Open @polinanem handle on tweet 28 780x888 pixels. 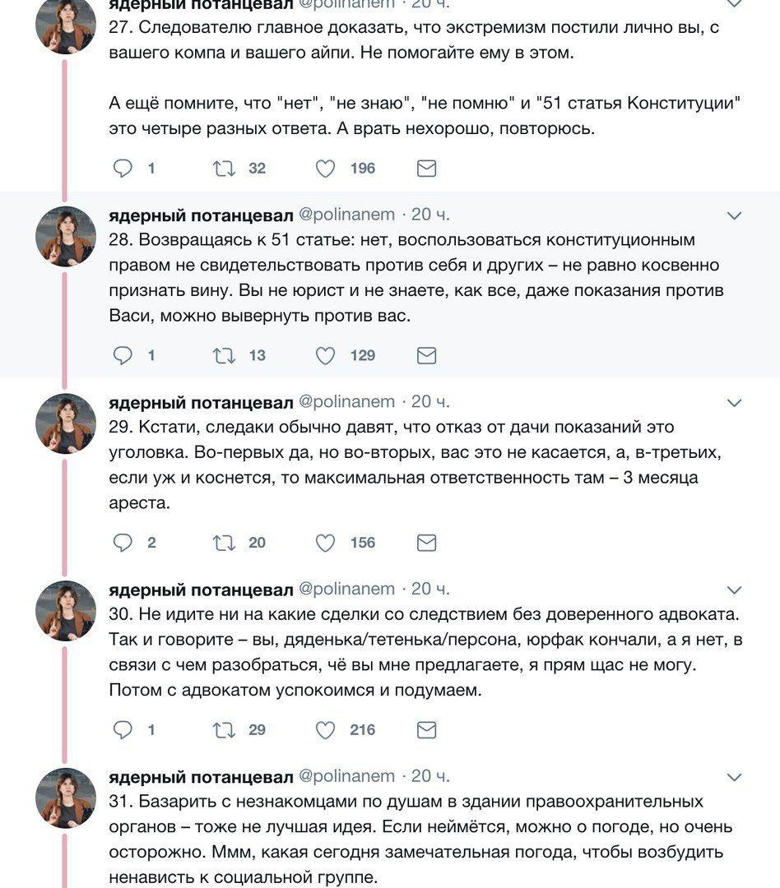click(x=346, y=215)
